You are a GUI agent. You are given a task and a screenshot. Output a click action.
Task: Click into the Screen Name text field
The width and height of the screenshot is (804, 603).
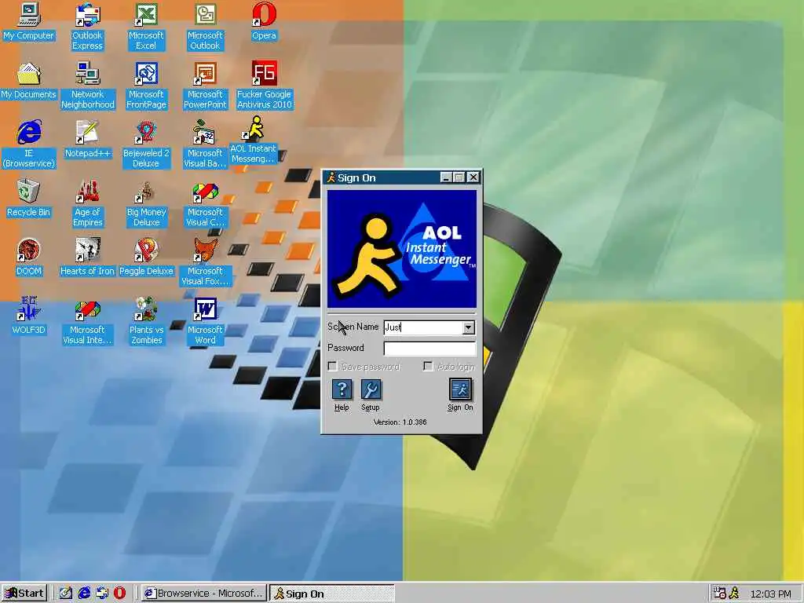pos(423,327)
